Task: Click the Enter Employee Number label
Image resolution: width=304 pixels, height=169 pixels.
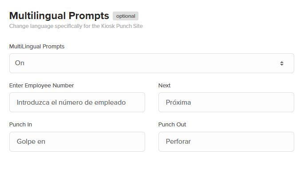Action: click(41, 86)
